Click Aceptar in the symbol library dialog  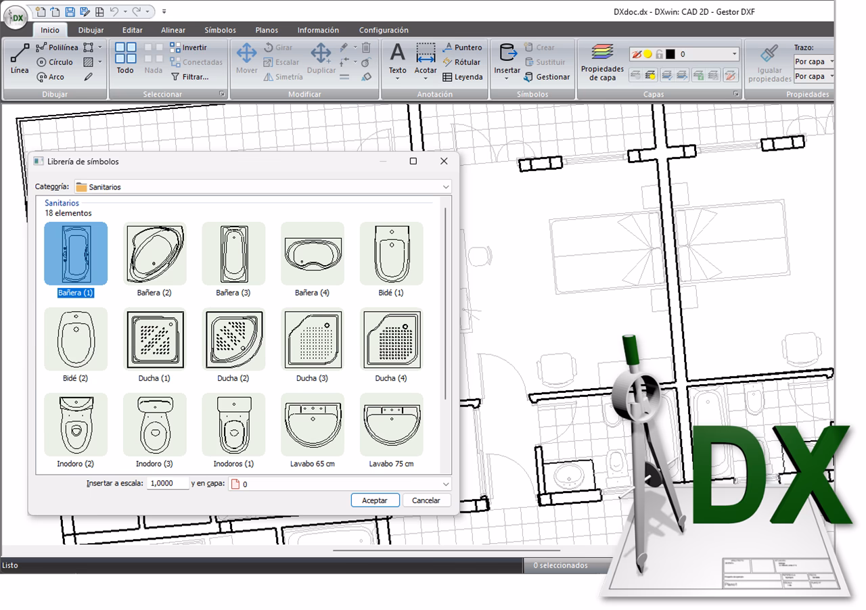pyautogui.click(x=375, y=500)
